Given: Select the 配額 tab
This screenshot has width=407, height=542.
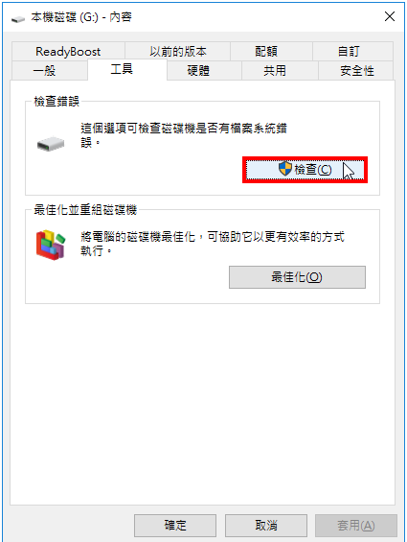Looking at the screenshot, I should [x=266, y=52].
